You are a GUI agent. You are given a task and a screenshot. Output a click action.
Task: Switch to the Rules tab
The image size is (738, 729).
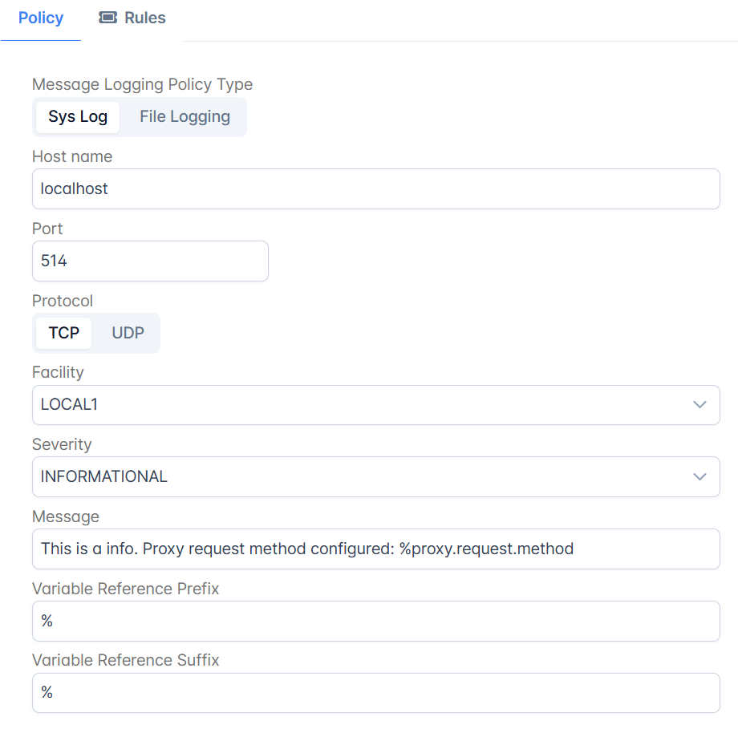[132, 18]
